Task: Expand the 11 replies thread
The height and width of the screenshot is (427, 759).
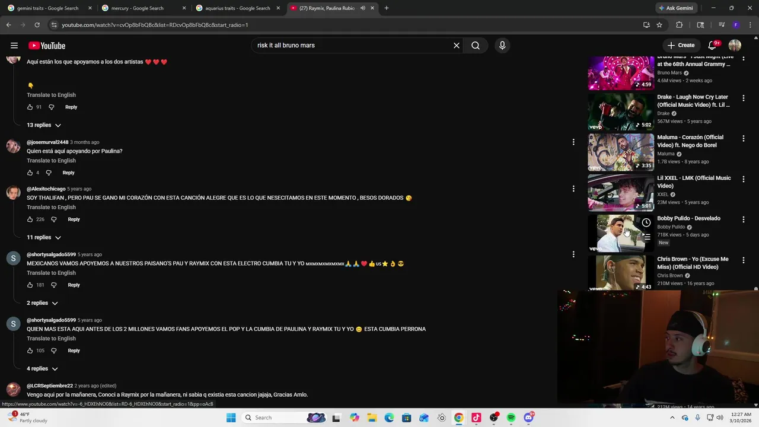Action: [44, 237]
